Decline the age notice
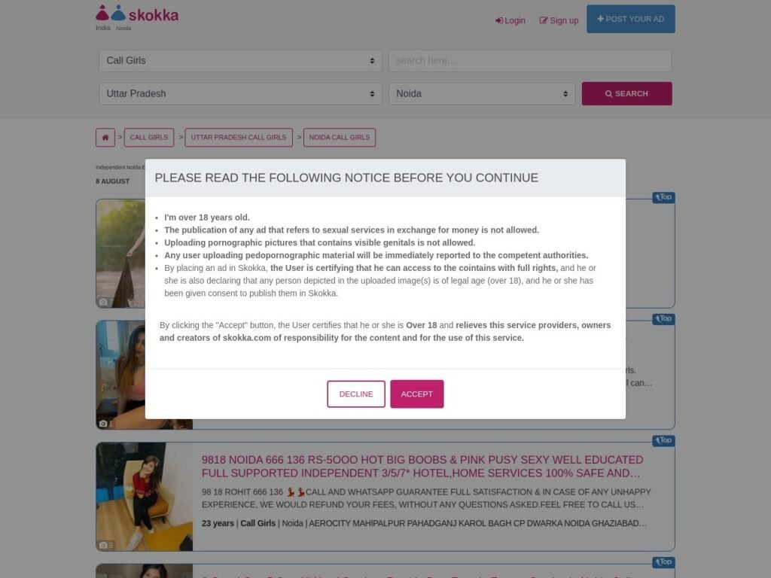Screen dimensions: 771x578 tap(356, 394)
